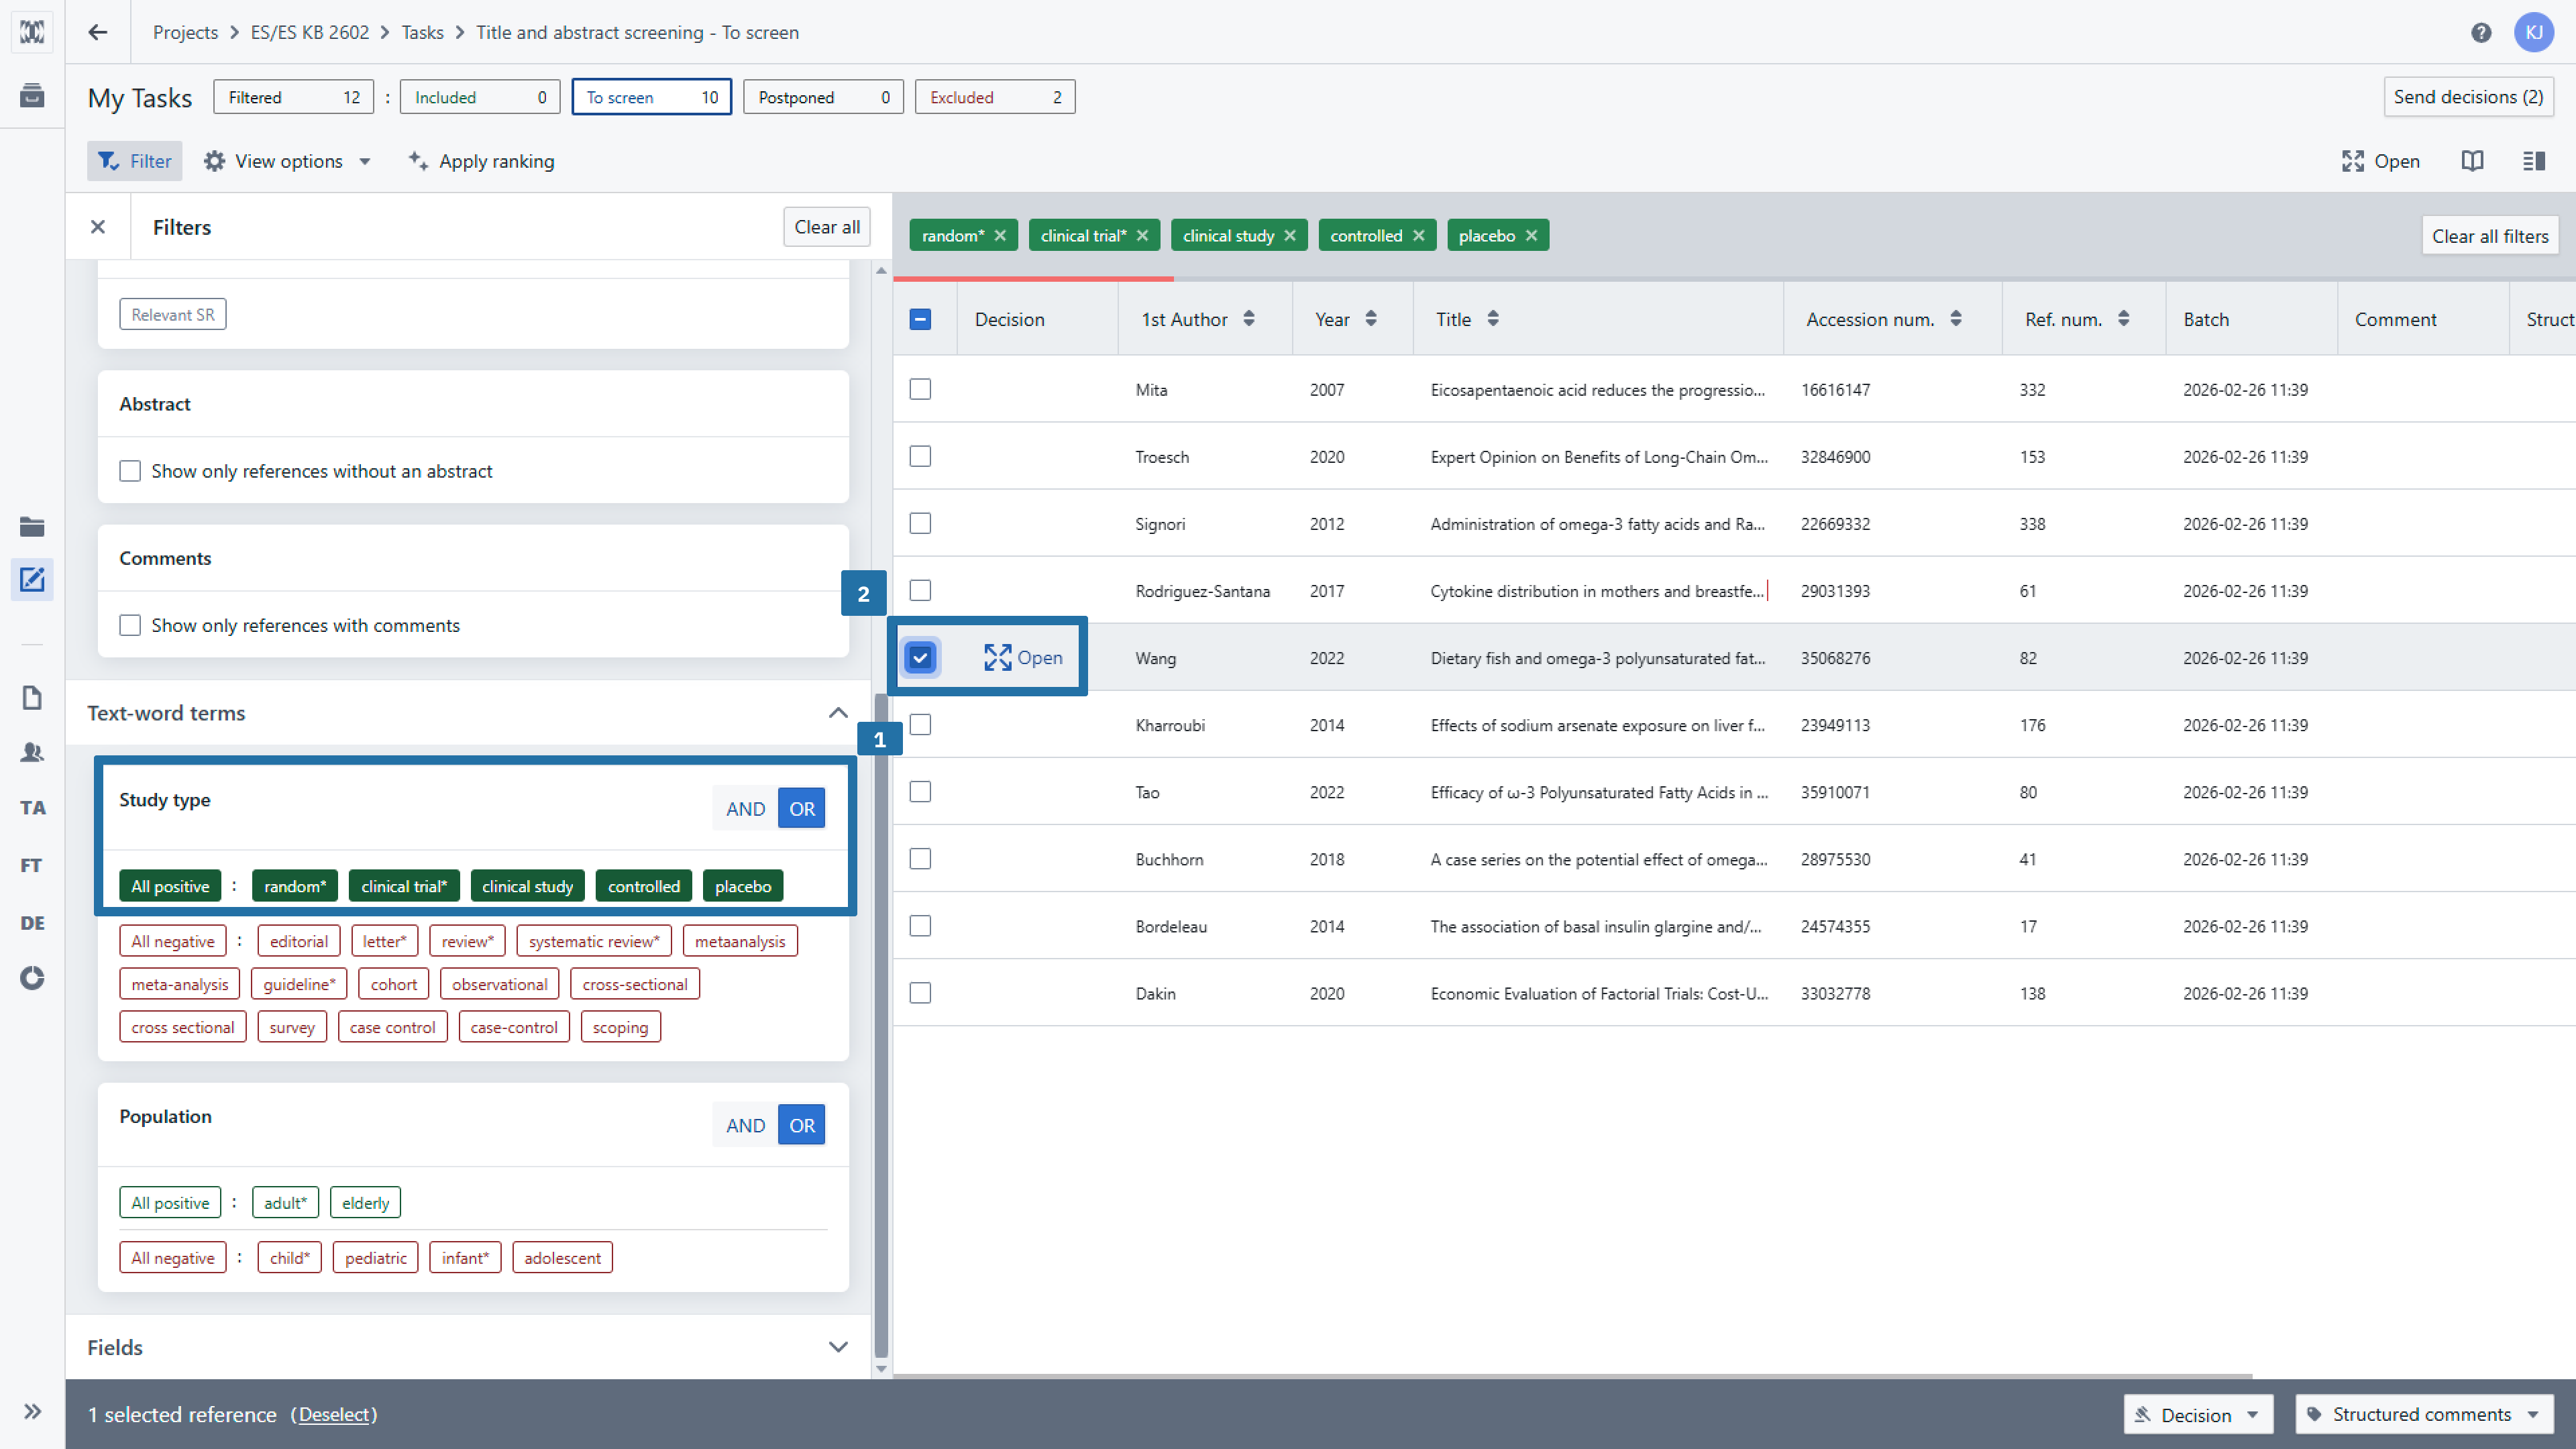
Task: Switch to the Included tab
Action: coord(479,97)
